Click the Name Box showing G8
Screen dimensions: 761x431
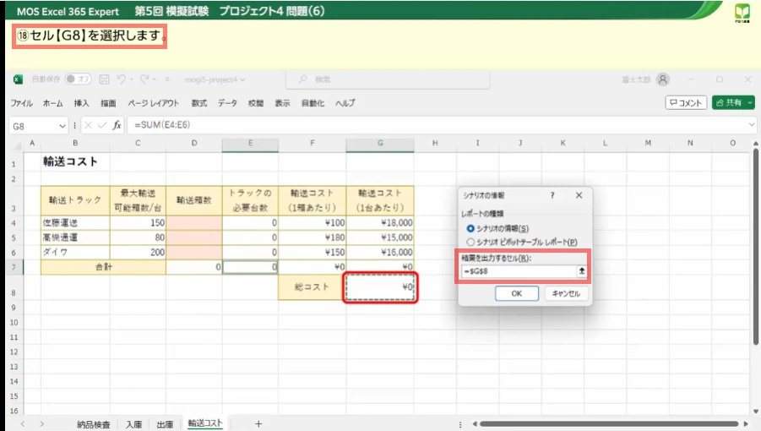(33, 126)
